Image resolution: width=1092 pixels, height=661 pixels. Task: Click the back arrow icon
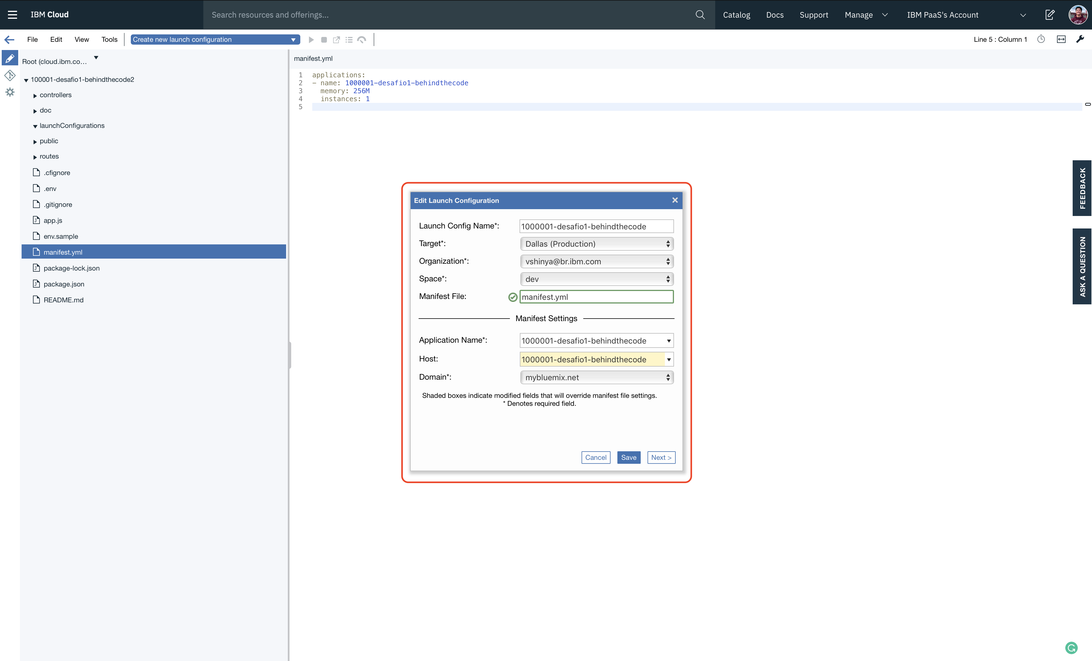pos(9,40)
